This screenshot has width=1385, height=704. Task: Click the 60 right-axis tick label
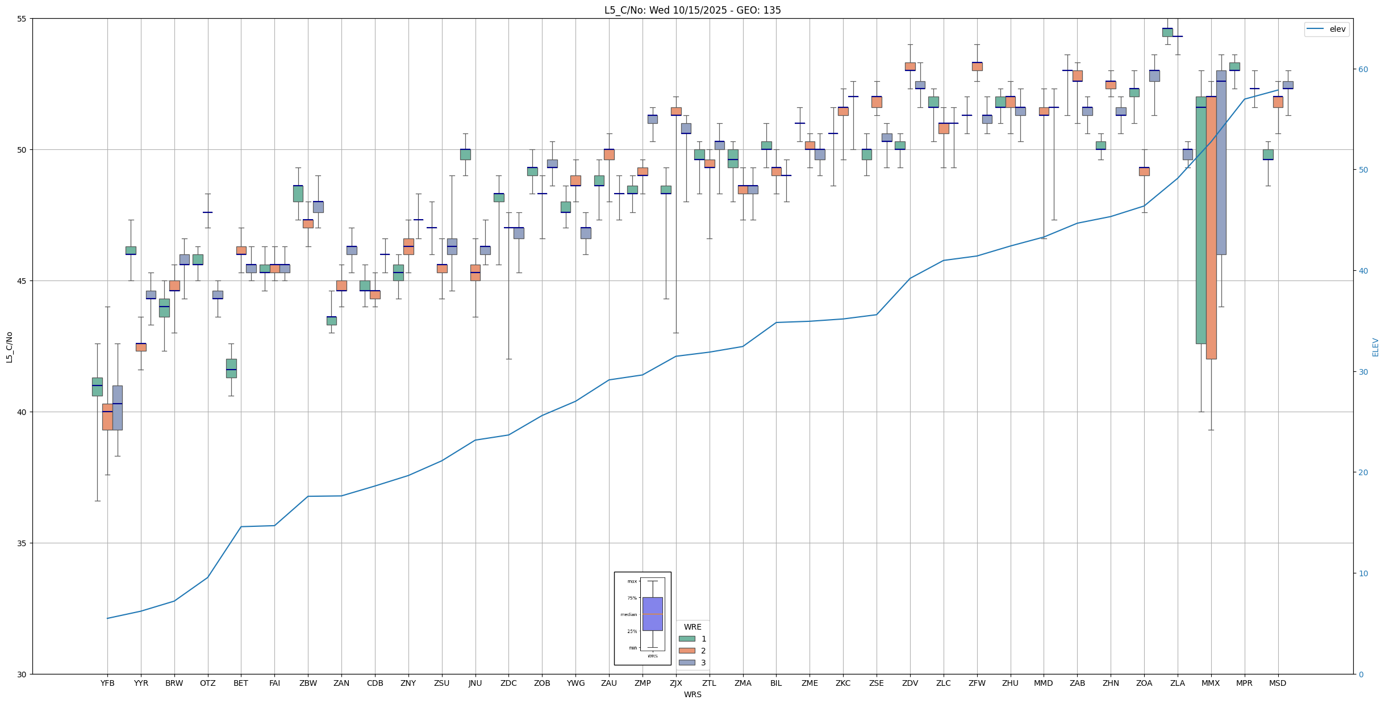1364,69
